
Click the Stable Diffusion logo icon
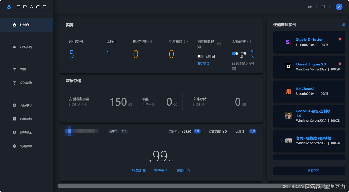288,42
